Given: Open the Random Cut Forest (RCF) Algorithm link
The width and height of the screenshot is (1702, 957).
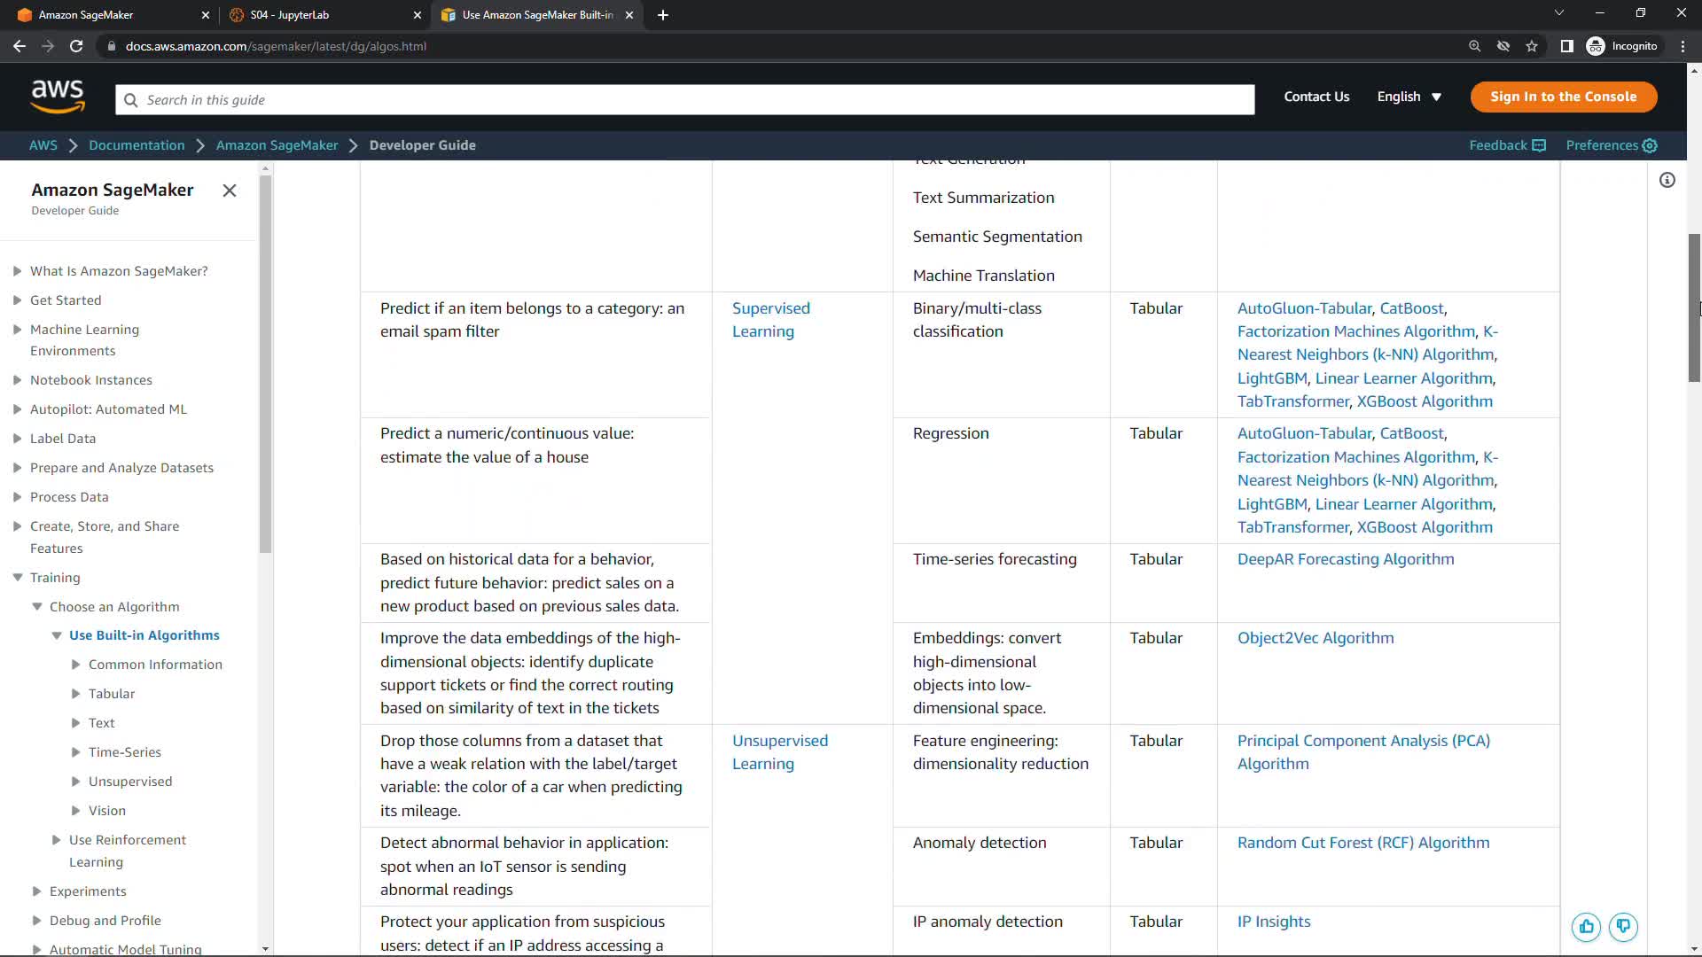Looking at the screenshot, I should (1362, 843).
